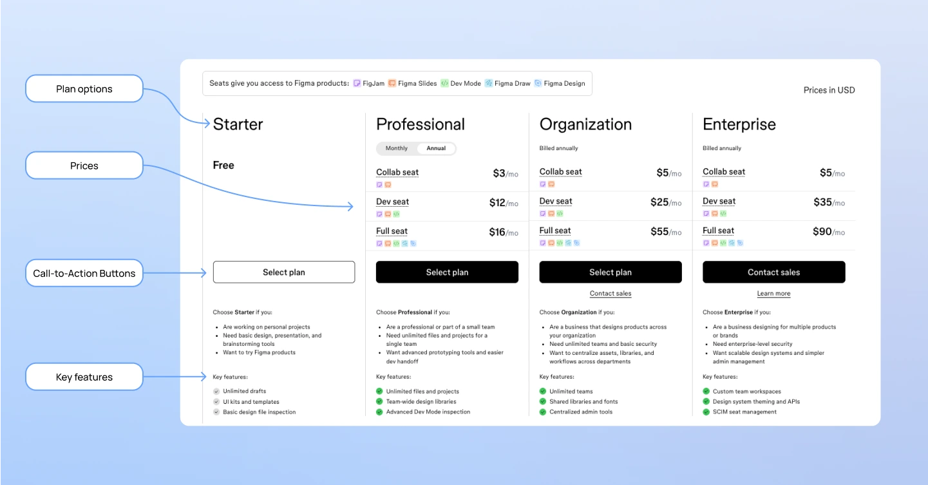The image size is (928, 485).
Task: Click the Organization plan heading
Action: 585,124
